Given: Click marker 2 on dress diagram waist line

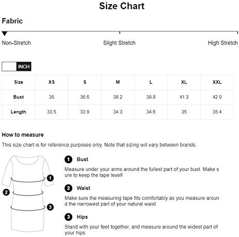Looking at the screenshot, I should [6, 192].
